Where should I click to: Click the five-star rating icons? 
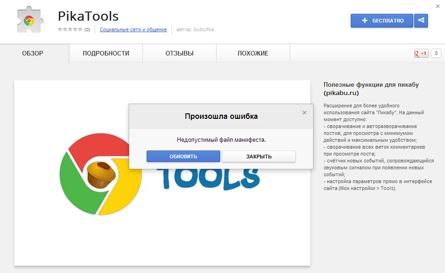pos(70,29)
